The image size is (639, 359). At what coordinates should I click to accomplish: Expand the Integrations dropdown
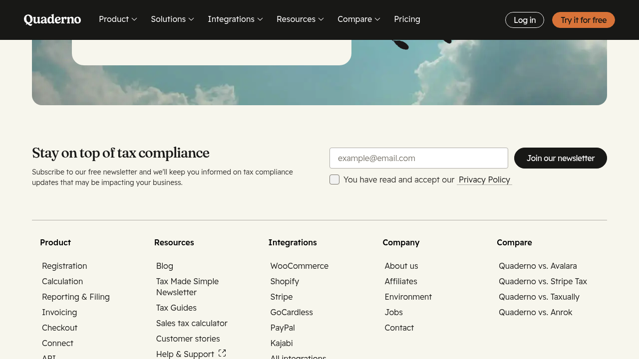click(235, 19)
